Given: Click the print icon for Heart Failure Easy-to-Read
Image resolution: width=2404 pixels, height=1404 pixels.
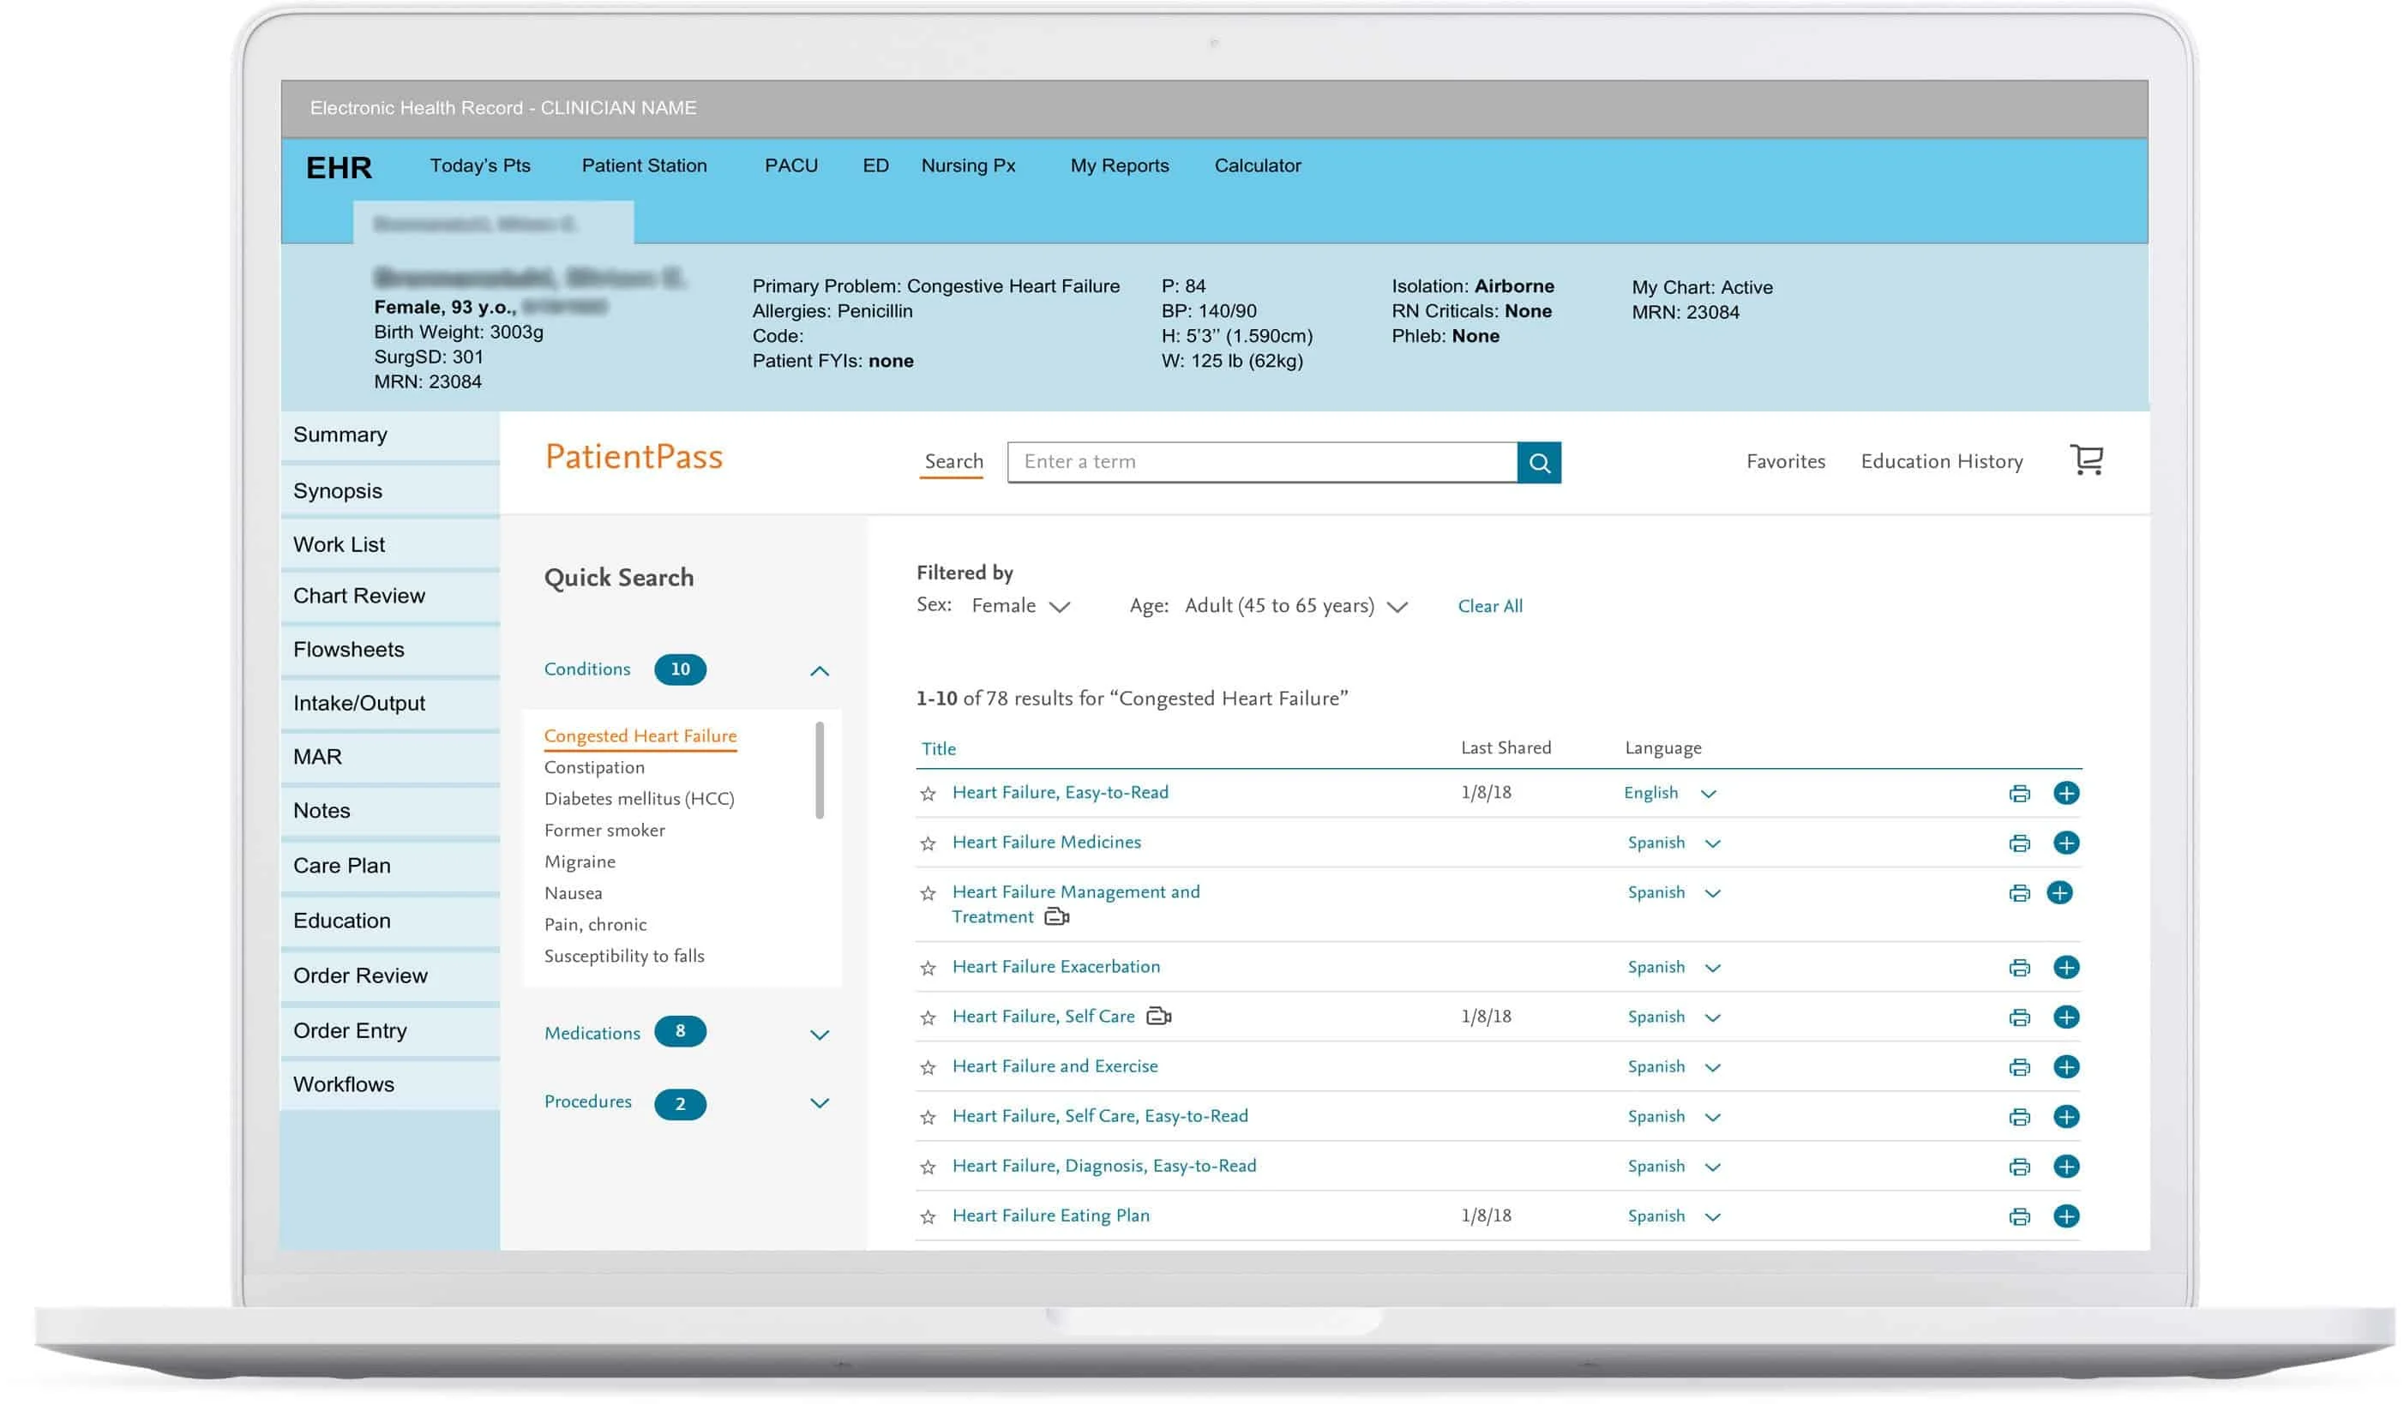Looking at the screenshot, I should pos(2018,792).
